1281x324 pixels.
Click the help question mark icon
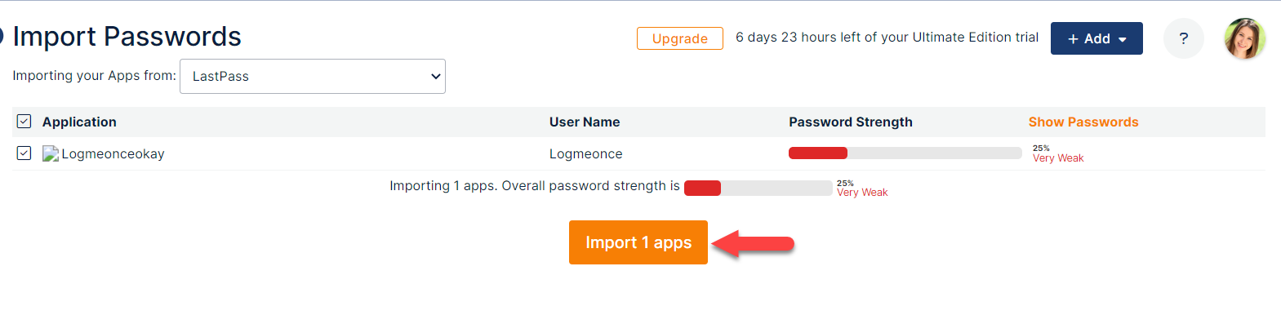1183,38
